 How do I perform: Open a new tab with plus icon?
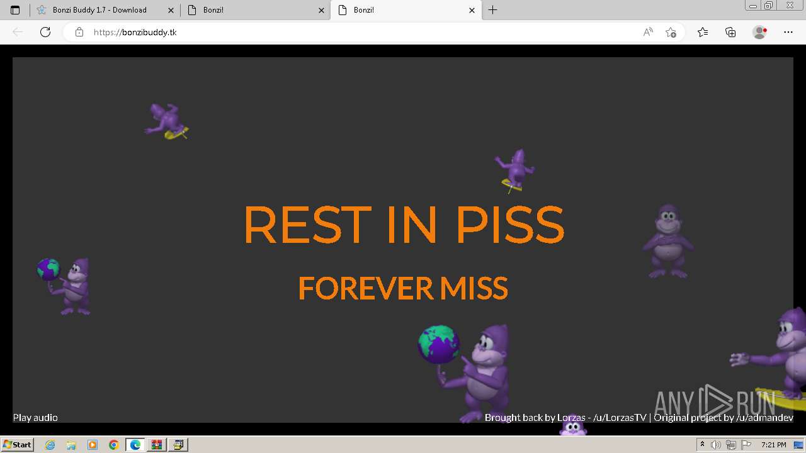(x=492, y=10)
